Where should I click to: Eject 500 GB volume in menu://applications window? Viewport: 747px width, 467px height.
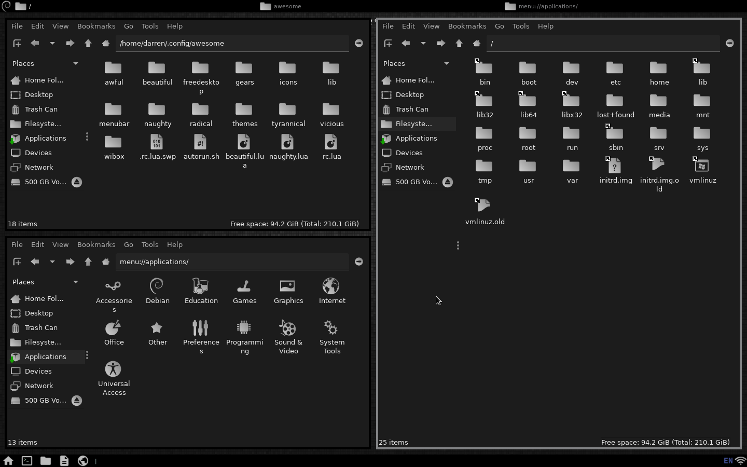click(77, 401)
